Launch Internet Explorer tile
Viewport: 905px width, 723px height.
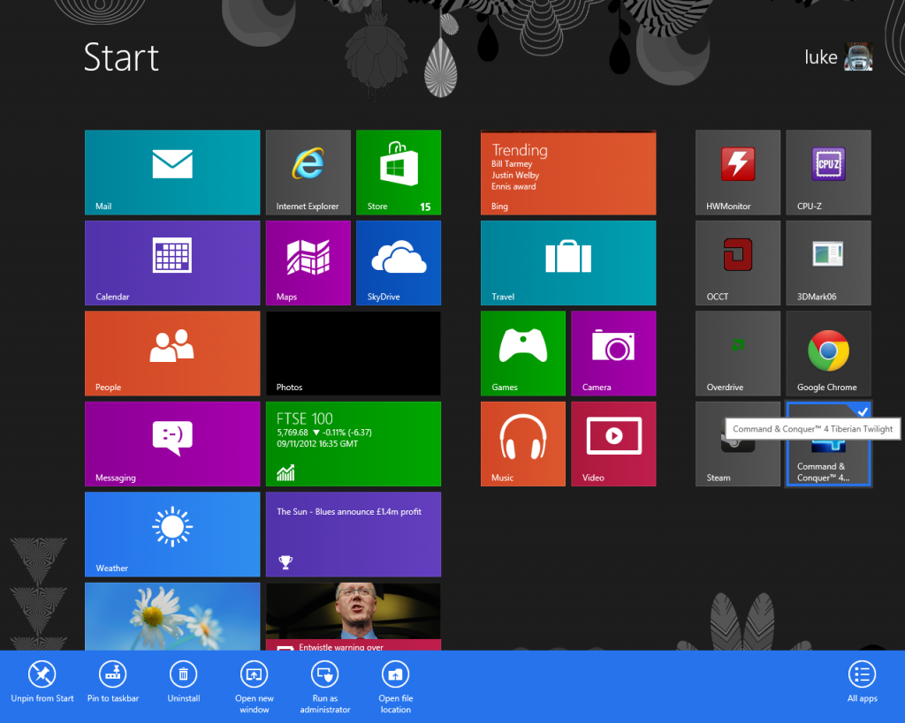click(x=308, y=172)
